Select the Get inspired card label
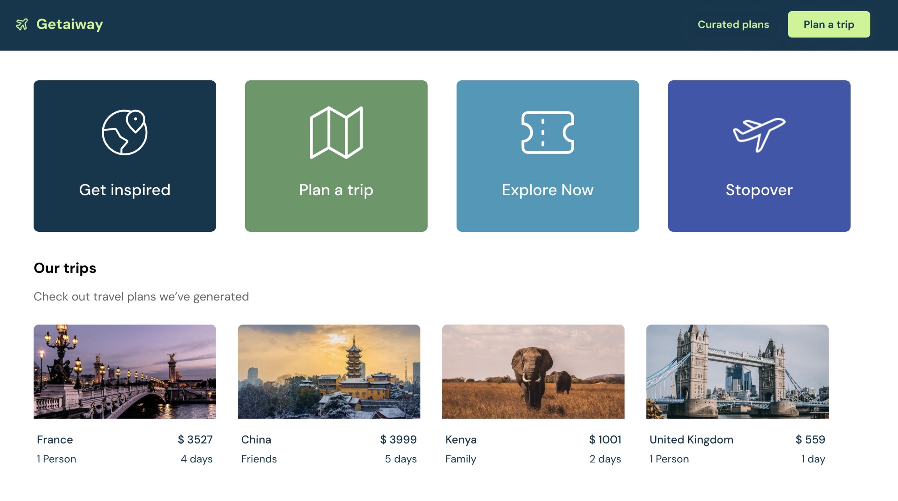 pos(125,190)
